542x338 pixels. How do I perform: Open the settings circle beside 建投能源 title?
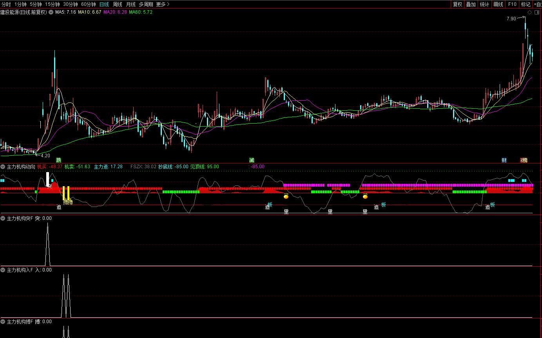click(51, 12)
